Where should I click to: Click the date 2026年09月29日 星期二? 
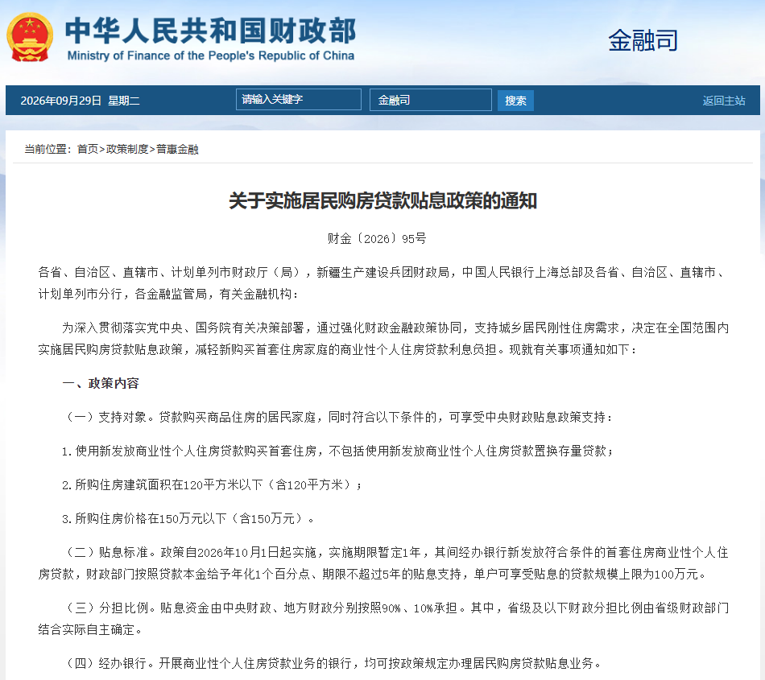click(80, 101)
